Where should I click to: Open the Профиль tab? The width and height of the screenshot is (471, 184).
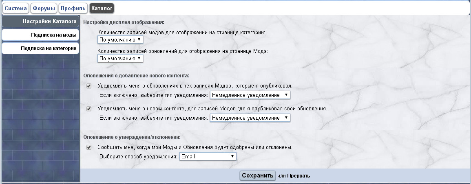click(x=73, y=9)
